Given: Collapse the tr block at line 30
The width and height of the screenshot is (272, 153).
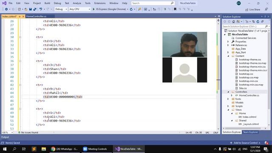Looking at the screenshot, I should click(20, 37).
